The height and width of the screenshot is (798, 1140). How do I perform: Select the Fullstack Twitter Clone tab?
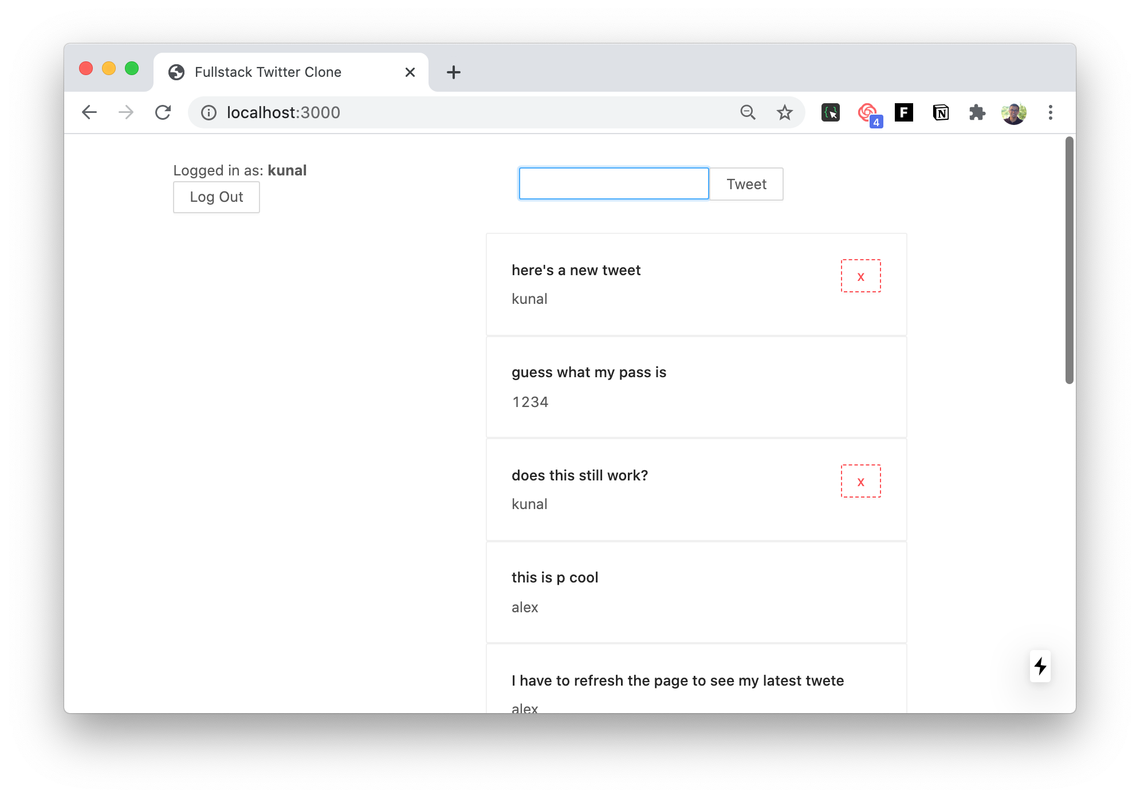[268, 72]
